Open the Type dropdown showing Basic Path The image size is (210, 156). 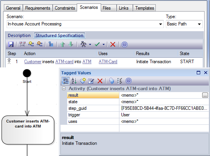(199, 24)
